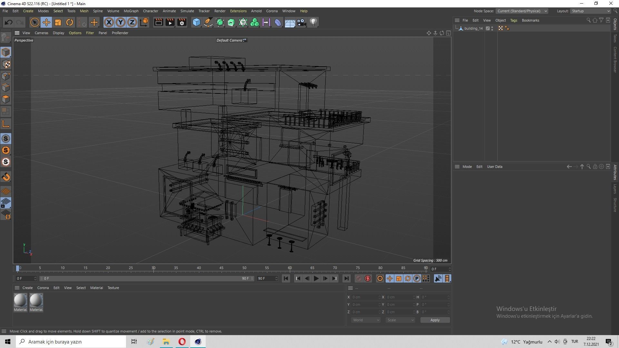This screenshot has width=619, height=348.
Task: Toggle Y axis lock
Action: click(x=120, y=22)
